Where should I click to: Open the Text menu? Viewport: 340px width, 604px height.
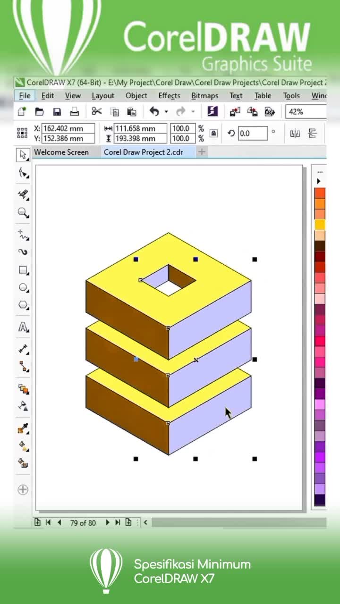pyautogui.click(x=236, y=96)
